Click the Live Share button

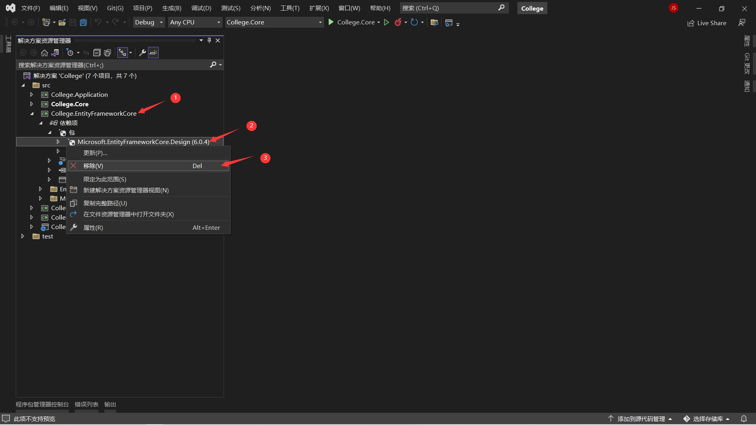tap(707, 23)
